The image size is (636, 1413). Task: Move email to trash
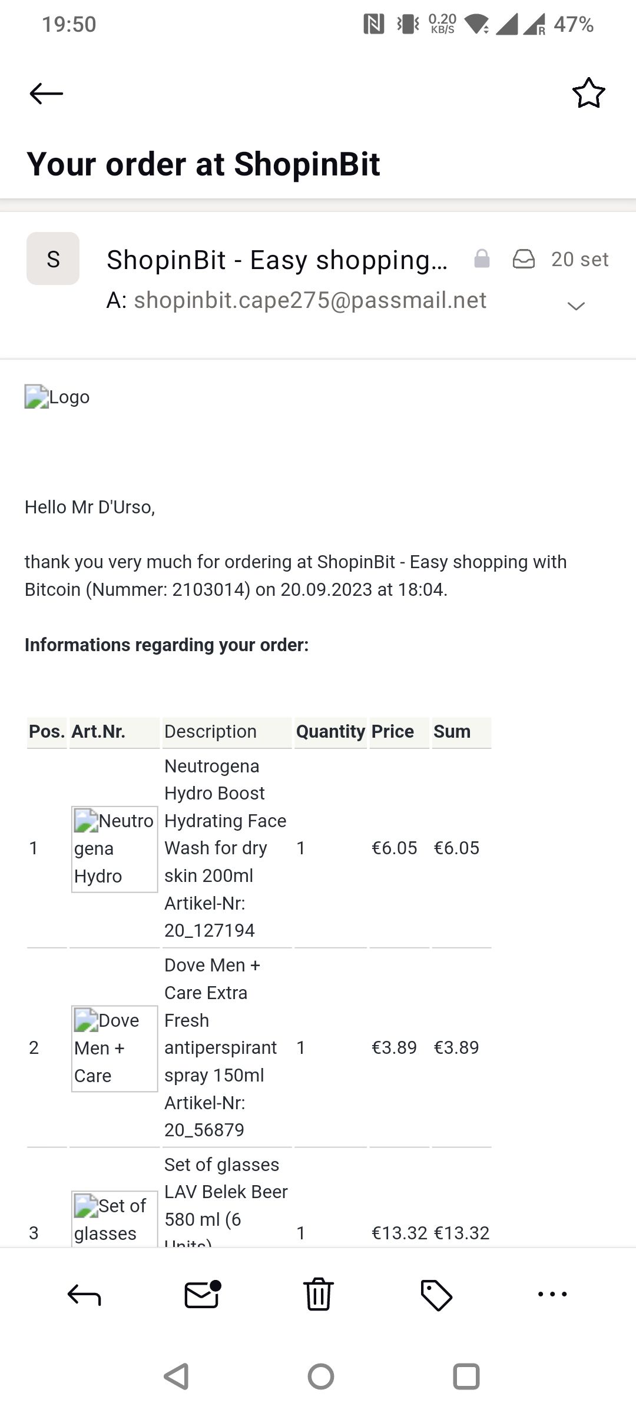click(x=319, y=1294)
